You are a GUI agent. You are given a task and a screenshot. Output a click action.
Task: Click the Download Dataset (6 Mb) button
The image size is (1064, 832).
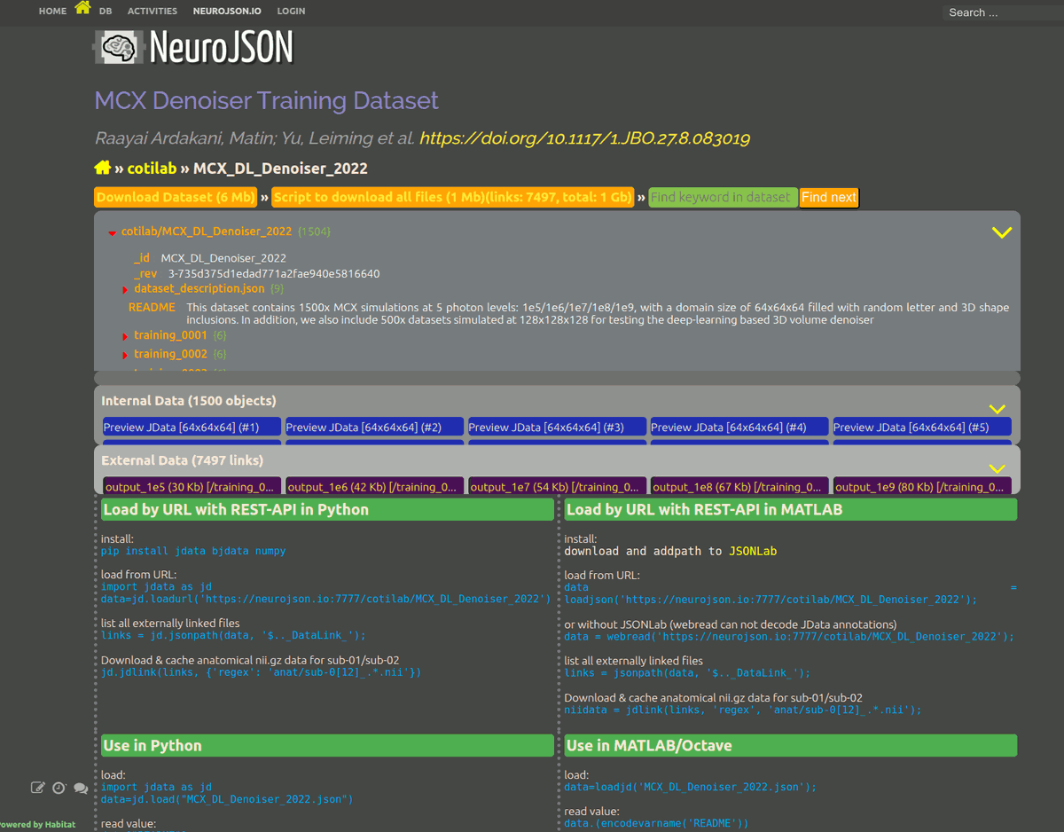point(176,197)
